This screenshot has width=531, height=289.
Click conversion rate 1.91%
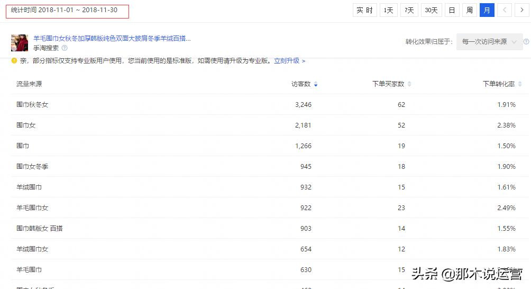[506, 105]
